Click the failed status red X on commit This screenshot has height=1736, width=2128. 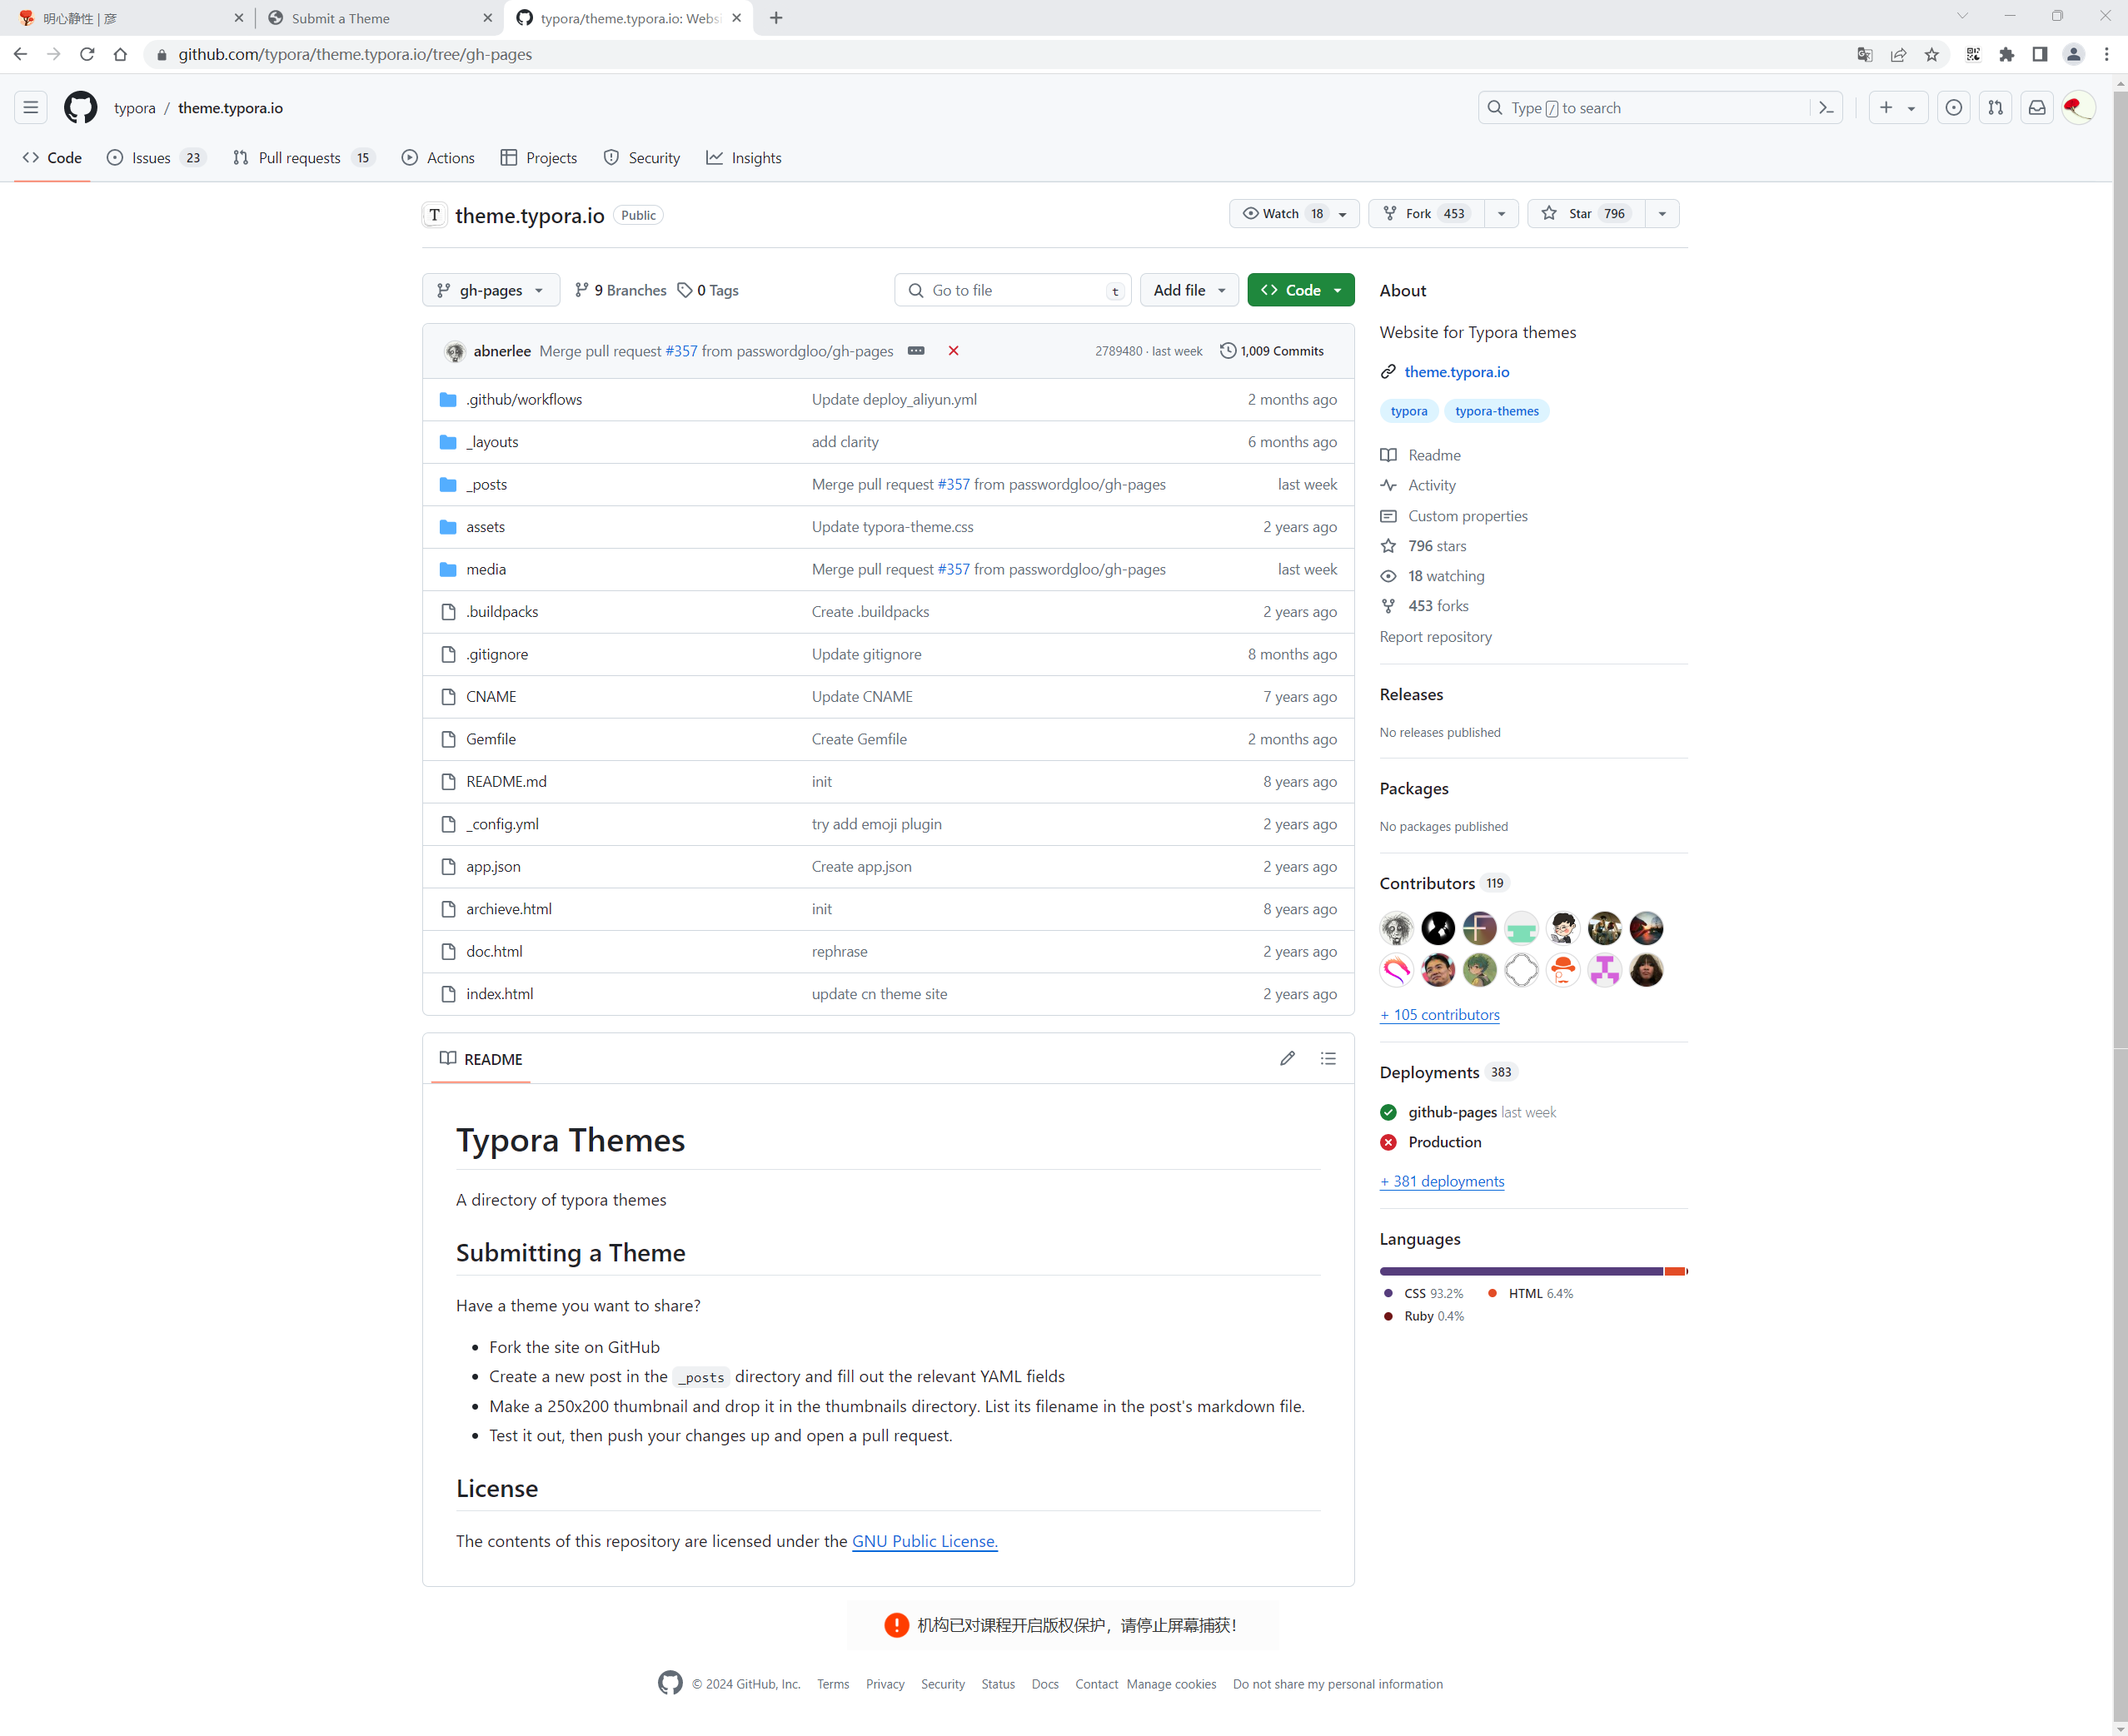pyautogui.click(x=954, y=351)
